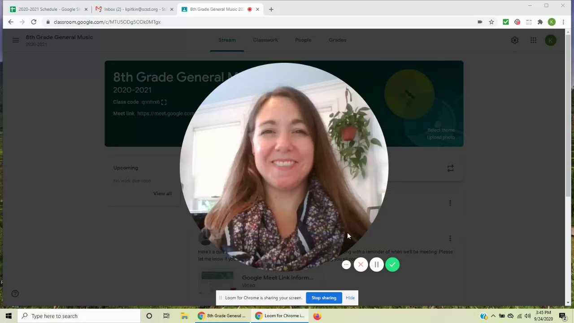The height and width of the screenshot is (323, 574).
Task: Click Select theme on the class banner
Action: click(441, 130)
